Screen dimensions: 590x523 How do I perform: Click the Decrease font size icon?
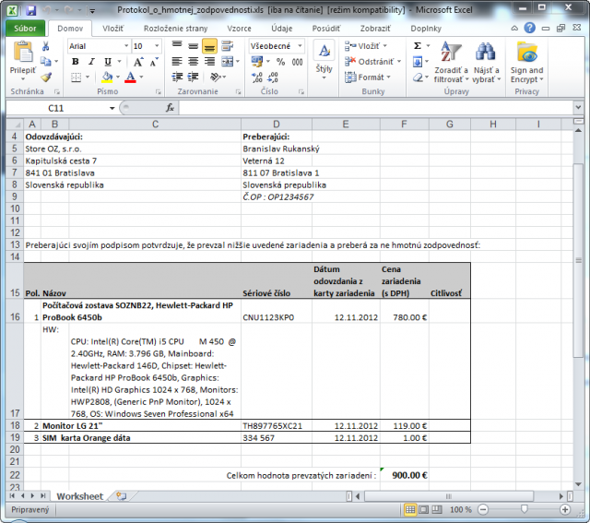pyautogui.click(x=154, y=62)
